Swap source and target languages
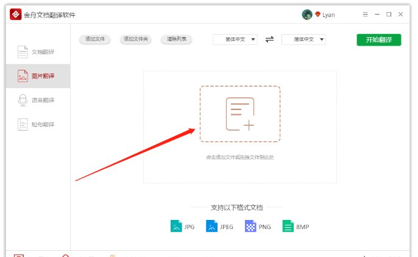This screenshot has height=257, width=418. [x=269, y=39]
